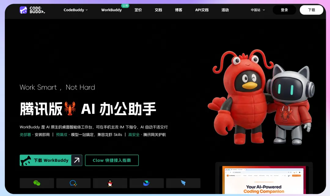Select the WeChat icon tile

[x=37, y=183]
